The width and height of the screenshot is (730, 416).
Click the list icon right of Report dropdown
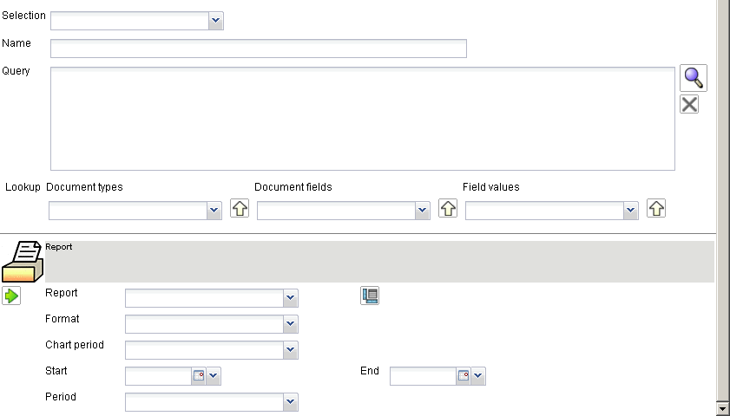coord(370,296)
